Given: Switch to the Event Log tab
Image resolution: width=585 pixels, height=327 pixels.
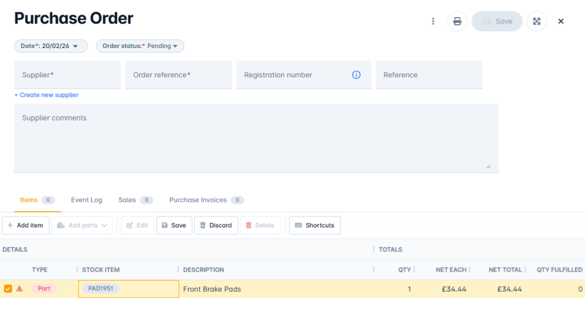Looking at the screenshot, I should pyautogui.click(x=87, y=200).
